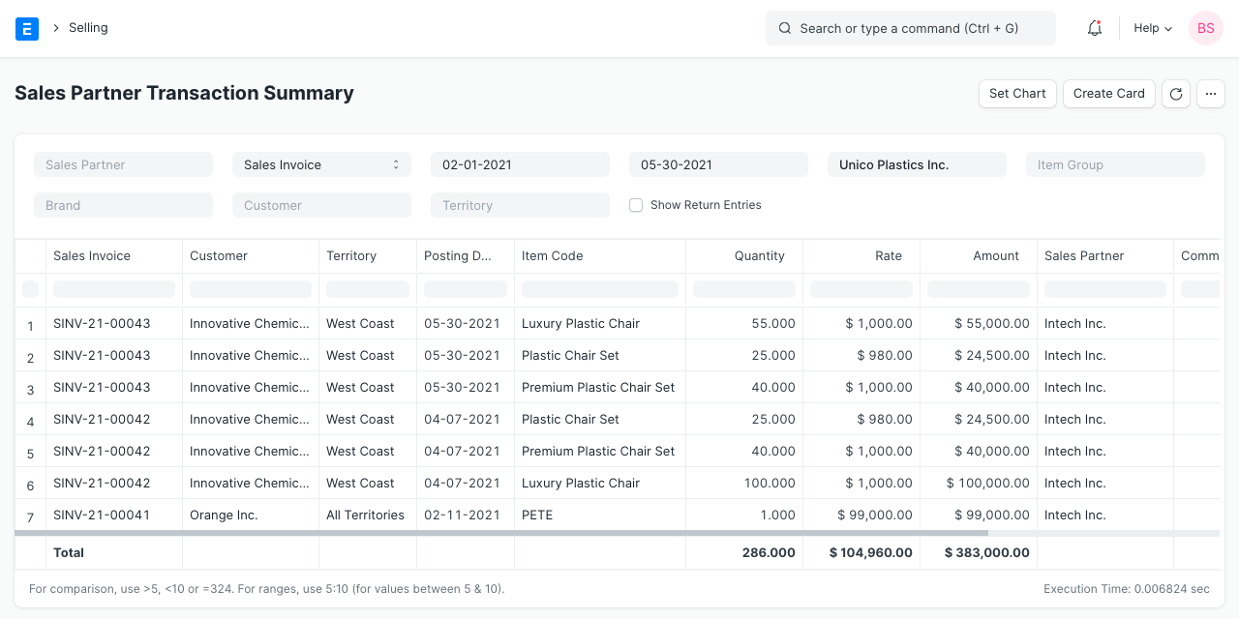The height and width of the screenshot is (619, 1239).
Task: Click the ERPNext home logo icon
Action: point(27,28)
